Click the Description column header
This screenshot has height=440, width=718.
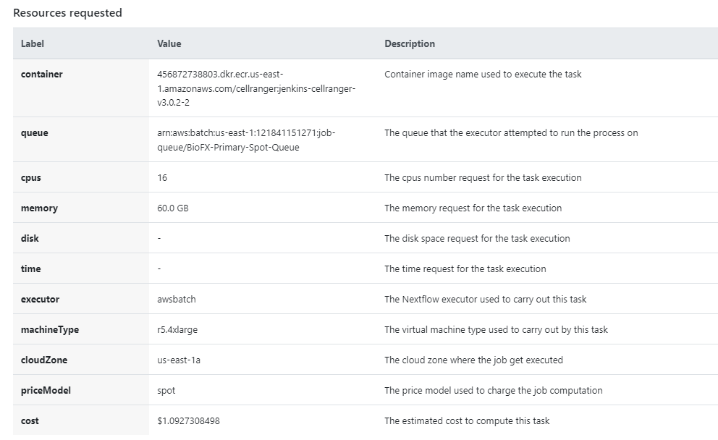tap(410, 43)
